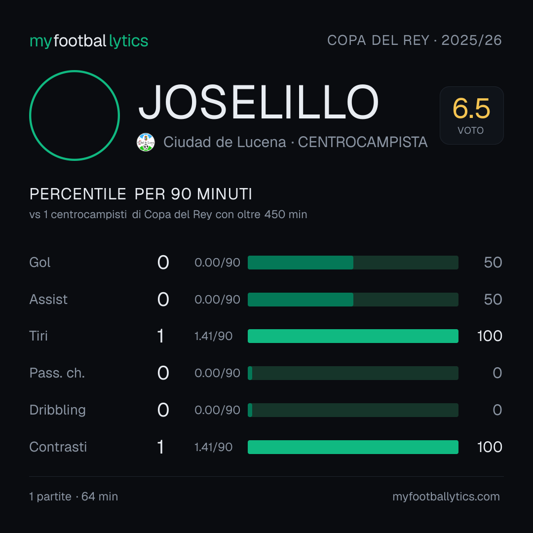Click the 6.5 VOTO rating badge
Image resolution: width=533 pixels, height=533 pixels.
tap(471, 115)
